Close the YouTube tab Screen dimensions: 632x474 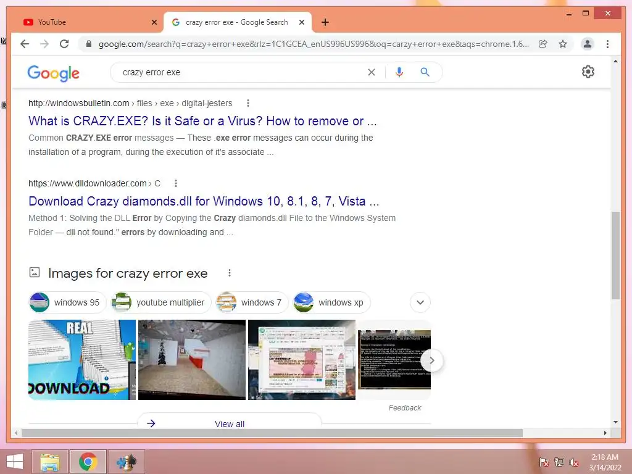pos(154,22)
